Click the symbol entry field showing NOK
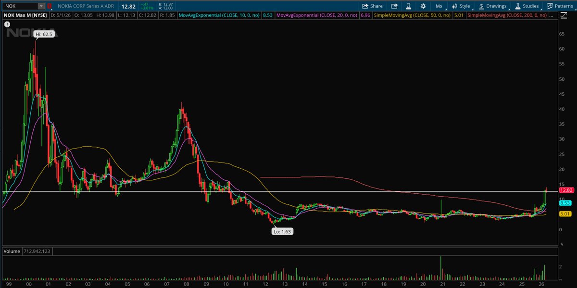Screen dimensions: 577x288 pos(19,6)
